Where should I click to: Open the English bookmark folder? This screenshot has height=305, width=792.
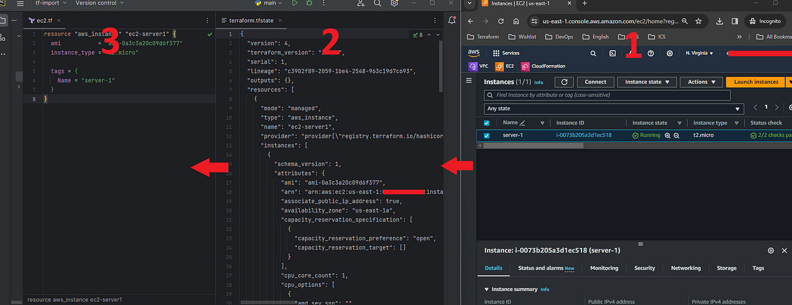tap(595, 37)
